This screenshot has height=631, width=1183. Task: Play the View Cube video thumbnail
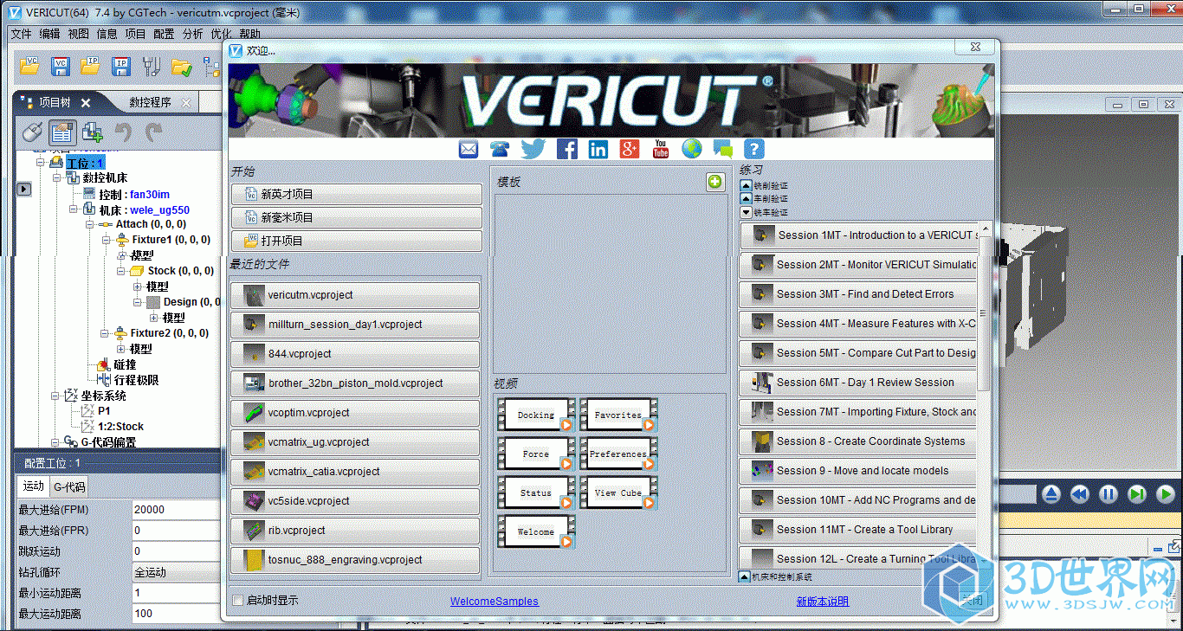(x=618, y=493)
